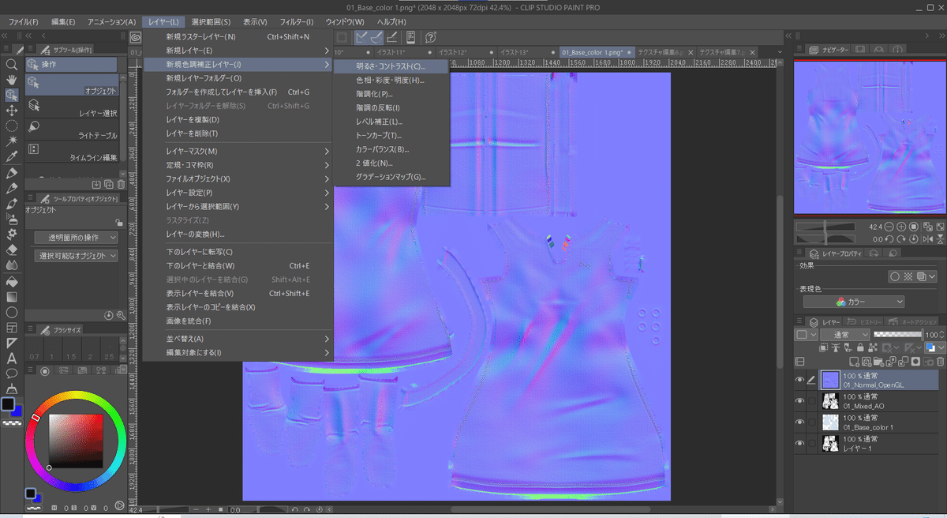This screenshot has height=518, width=947.
Task: Click inside the color wheel saturation square
Action: (76, 441)
